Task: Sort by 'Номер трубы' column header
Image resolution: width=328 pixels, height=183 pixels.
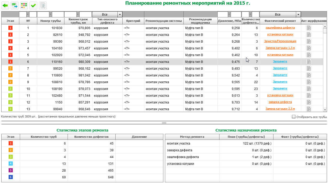Action: [51, 21]
